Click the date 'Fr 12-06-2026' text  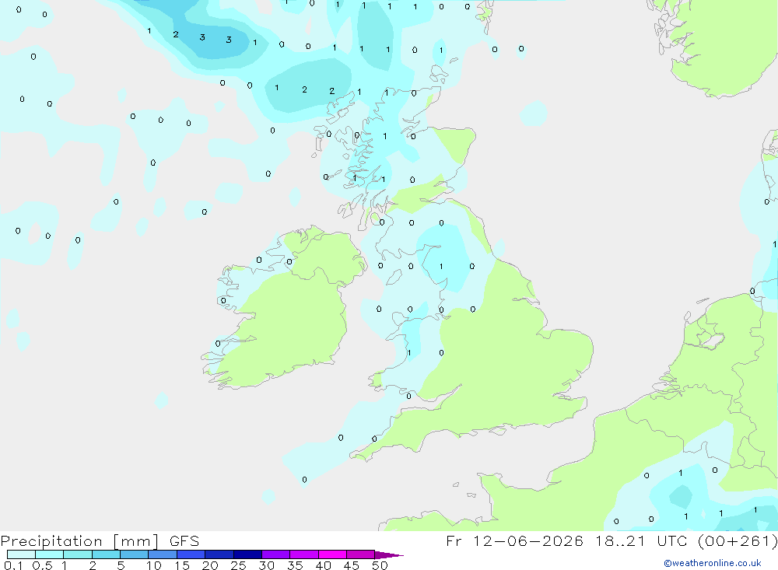coord(514,540)
